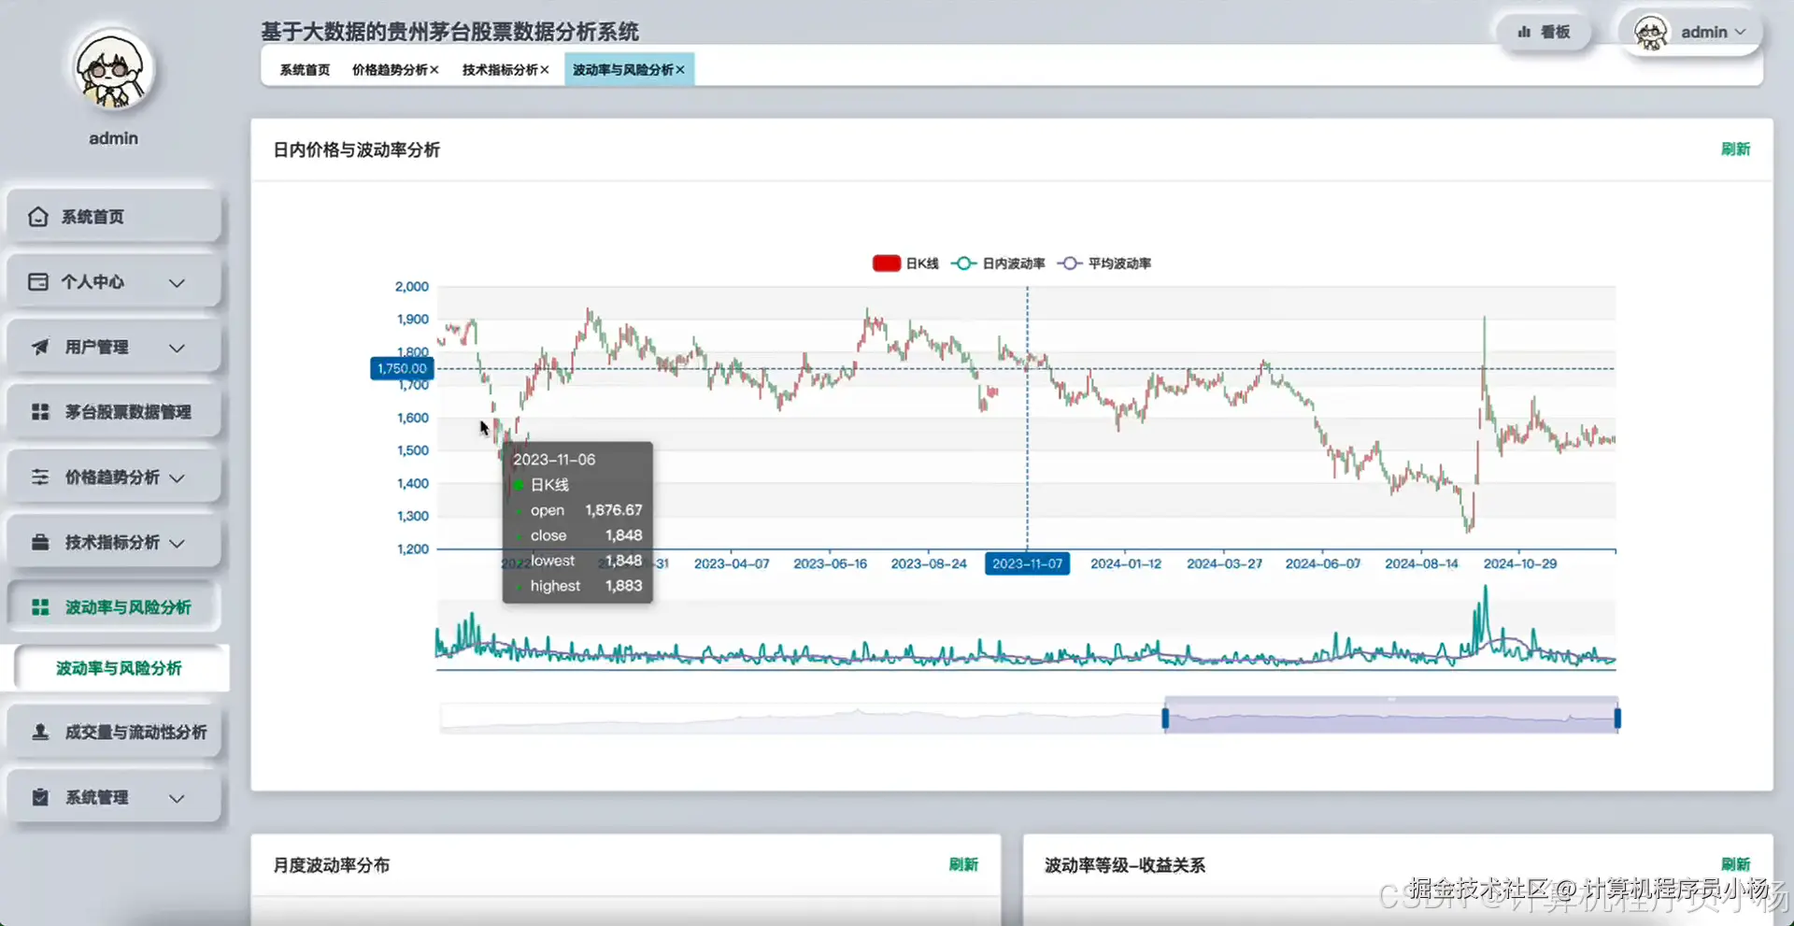Screen dimensions: 1794x926
Task: Refresh the 日内价格与波动率分析 chart
Action: tap(1735, 150)
